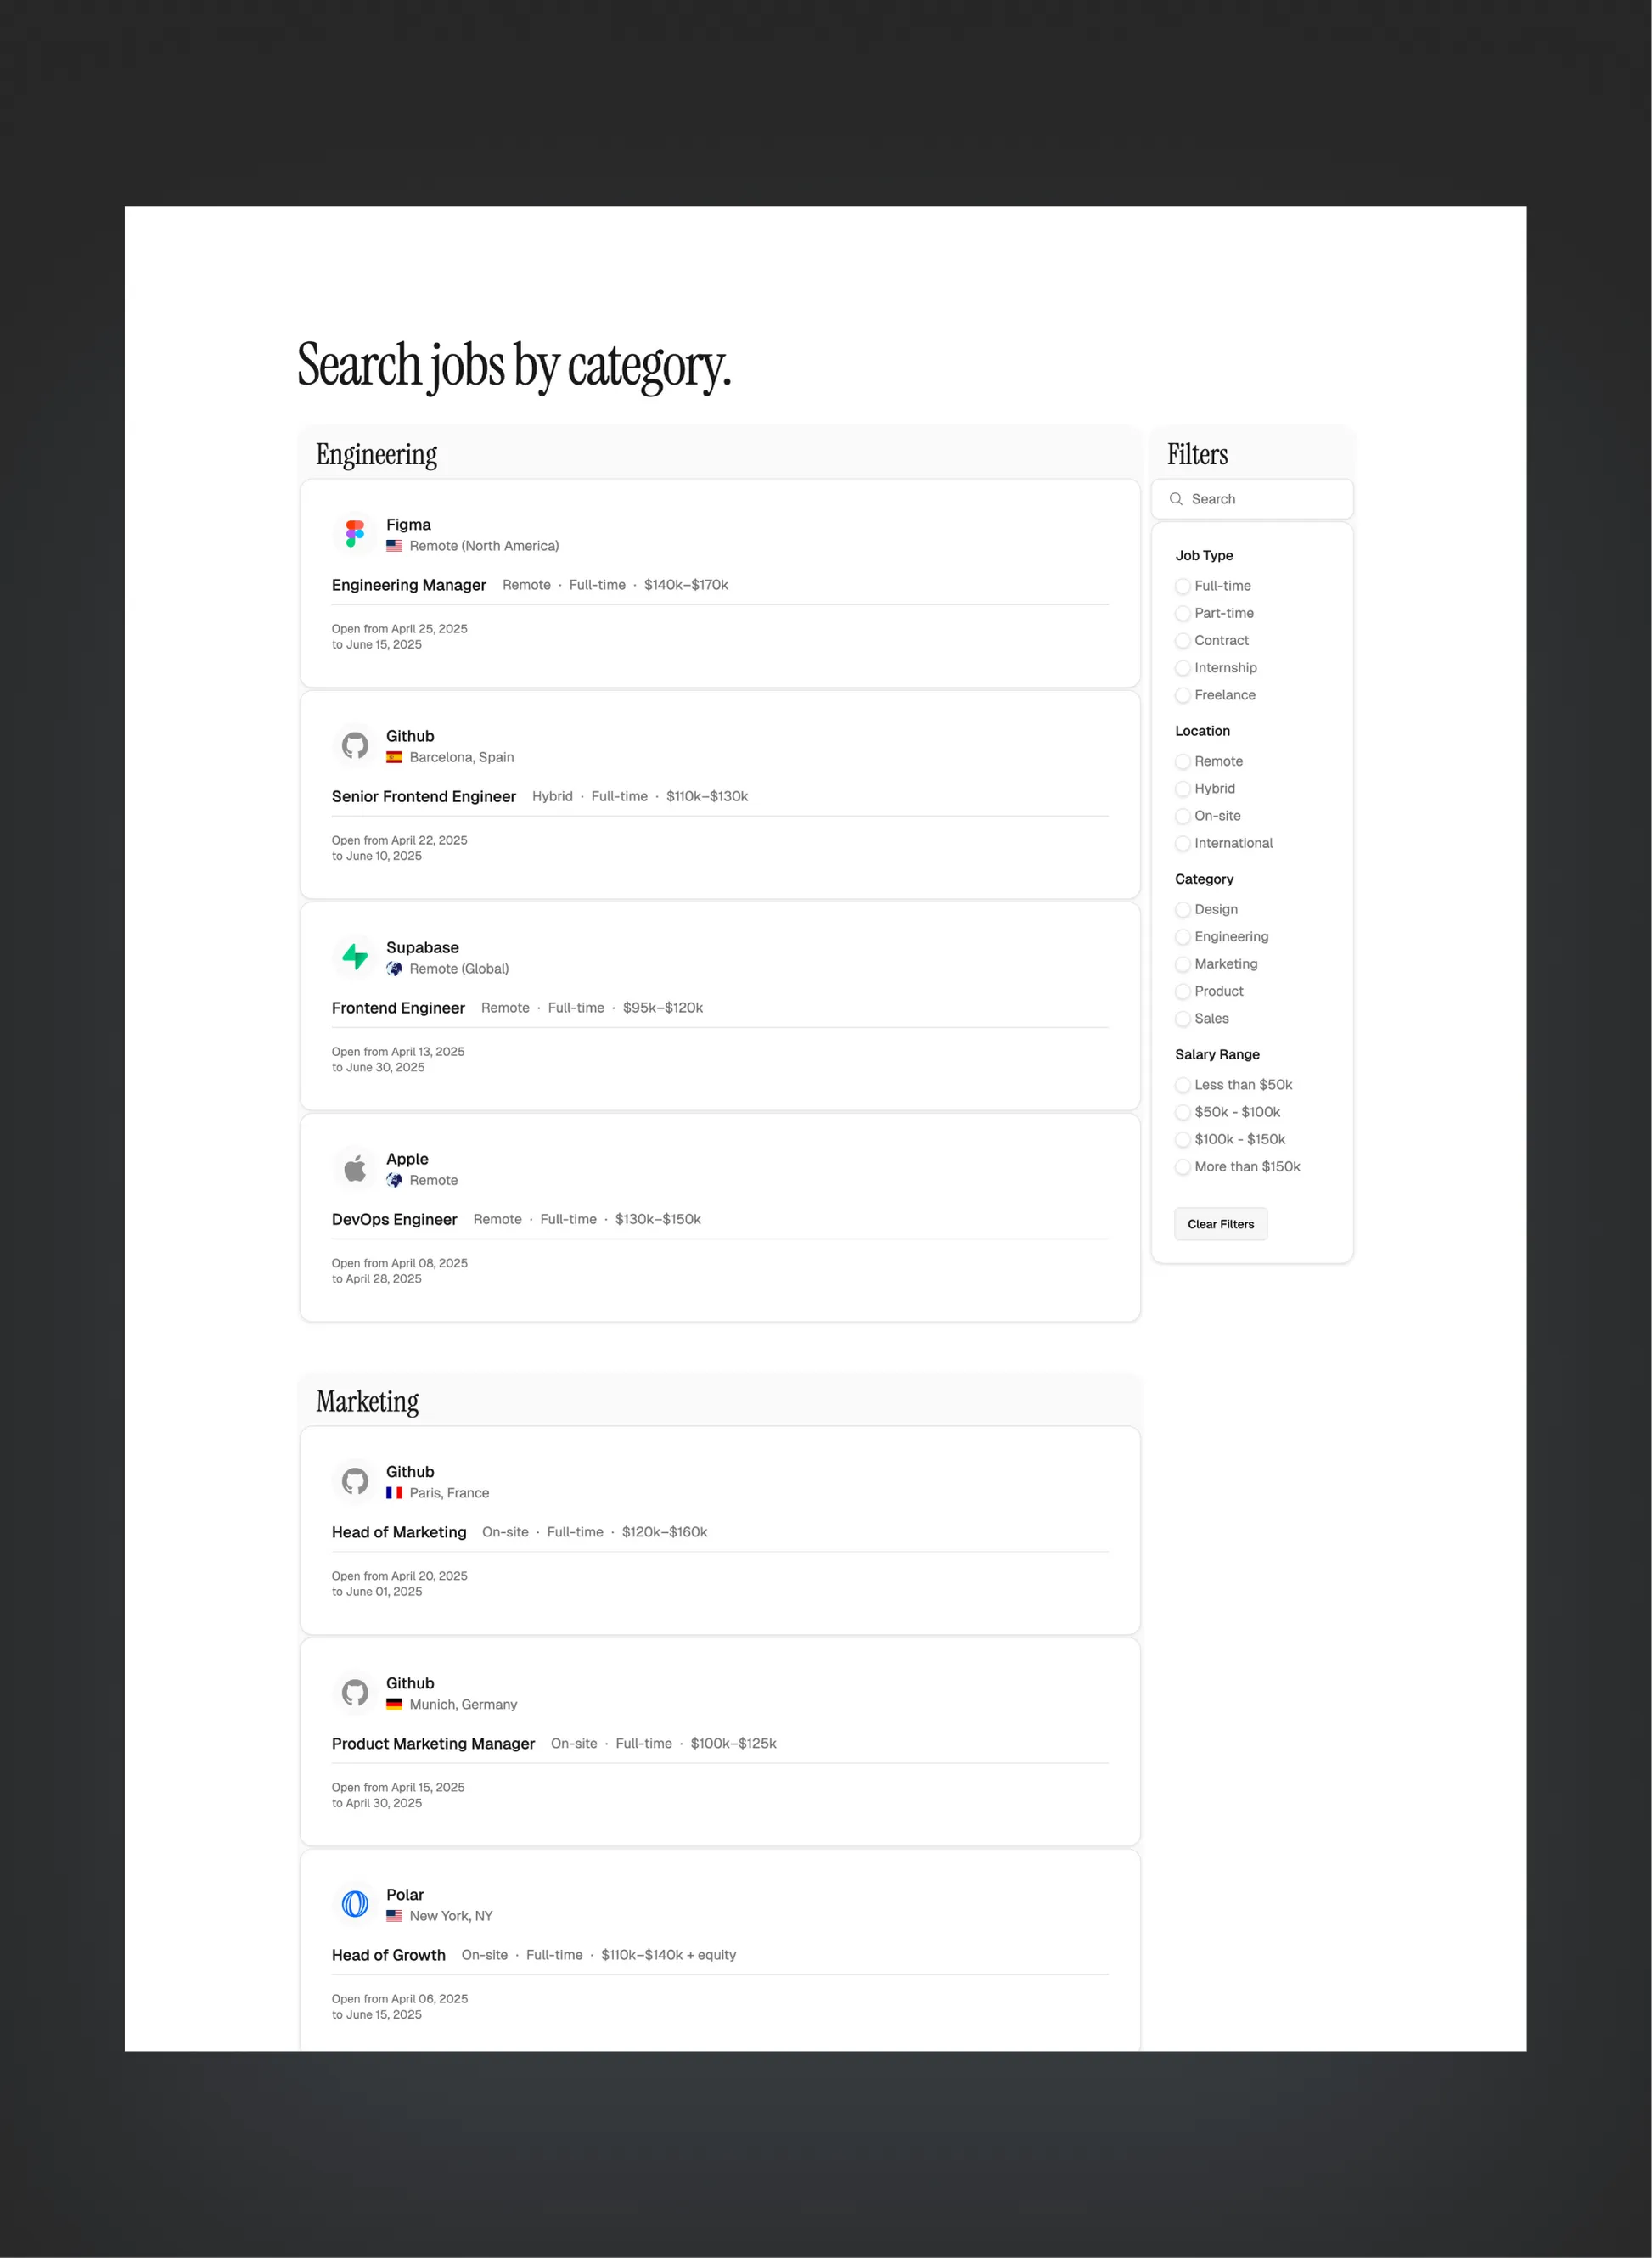The height and width of the screenshot is (2258, 1652).
Task: Click the Figma company logo
Action: 354,533
